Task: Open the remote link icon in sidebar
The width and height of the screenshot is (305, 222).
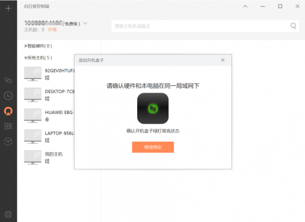Action: click(8, 80)
